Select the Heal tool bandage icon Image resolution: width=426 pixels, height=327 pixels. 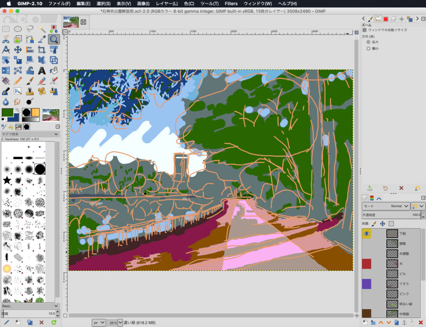click(x=42, y=91)
